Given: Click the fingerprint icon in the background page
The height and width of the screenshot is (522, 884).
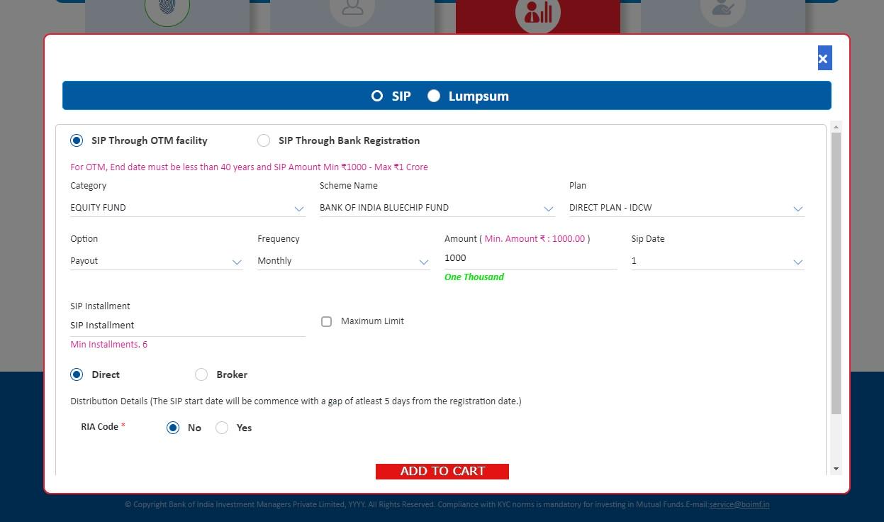Looking at the screenshot, I should point(167,10).
